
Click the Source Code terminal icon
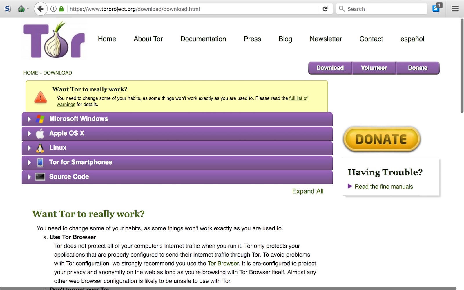click(x=40, y=177)
